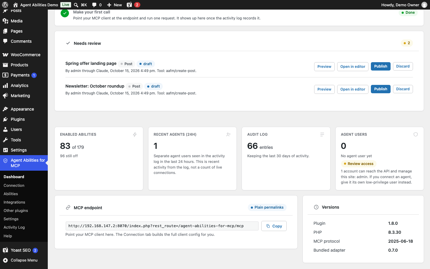Click the Live status badge
This screenshot has width=430, height=269.
[x=66, y=5]
